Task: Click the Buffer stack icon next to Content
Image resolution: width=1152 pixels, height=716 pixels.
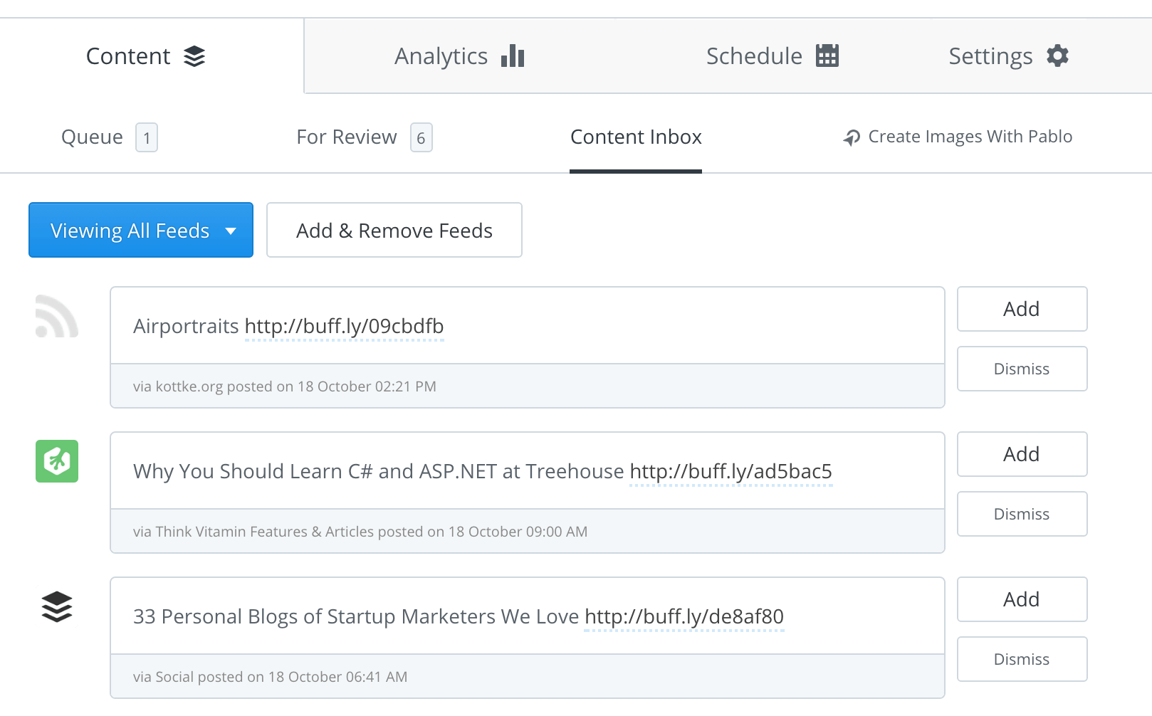Action: tap(195, 56)
